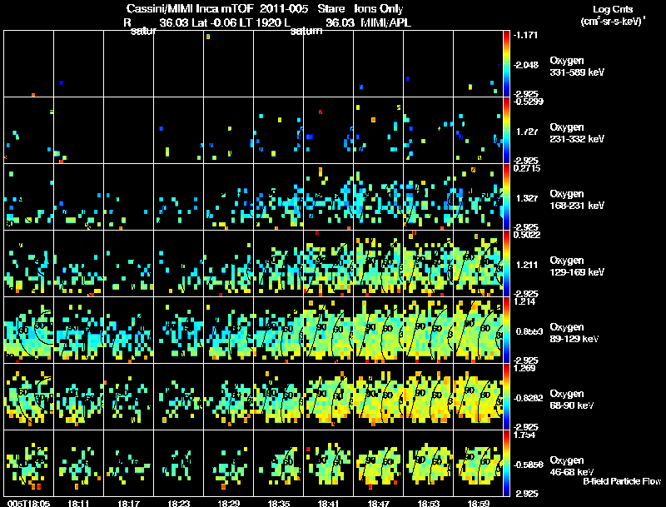
Task: Click the Oxygen 89-129 keV label
Action: pos(574,333)
